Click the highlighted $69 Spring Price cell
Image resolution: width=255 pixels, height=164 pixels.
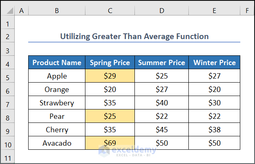click(x=110, y=143)
